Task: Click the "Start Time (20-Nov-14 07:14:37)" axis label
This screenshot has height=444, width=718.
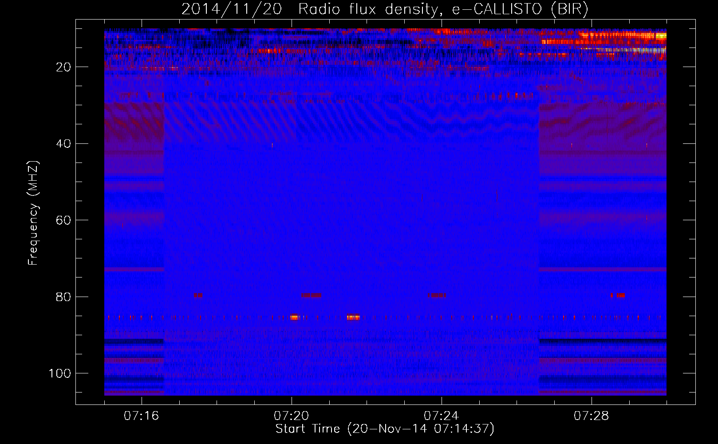Action: click(x=385, y=429)
